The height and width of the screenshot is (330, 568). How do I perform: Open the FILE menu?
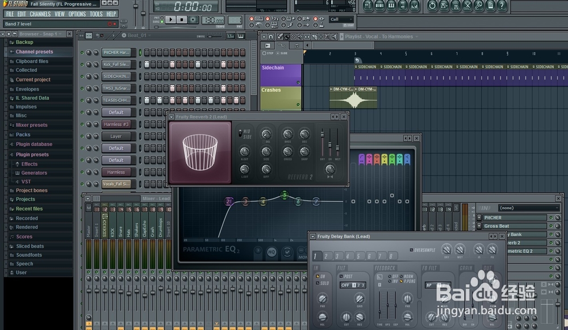tap(10, 14)
